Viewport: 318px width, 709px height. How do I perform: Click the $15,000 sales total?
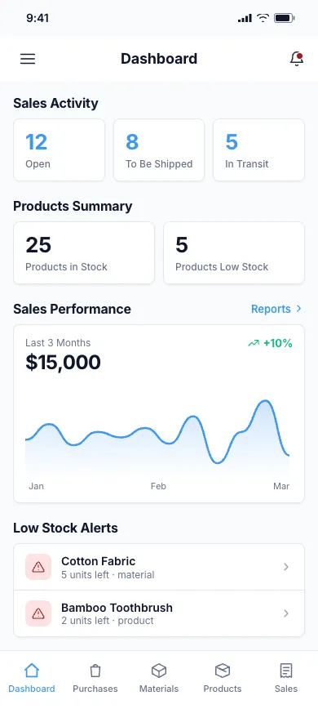63,363
